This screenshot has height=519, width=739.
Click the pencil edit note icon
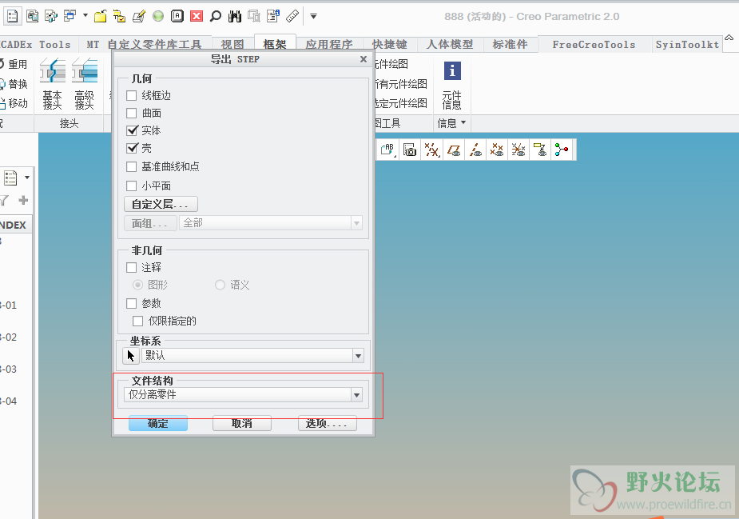click(138, 17)
